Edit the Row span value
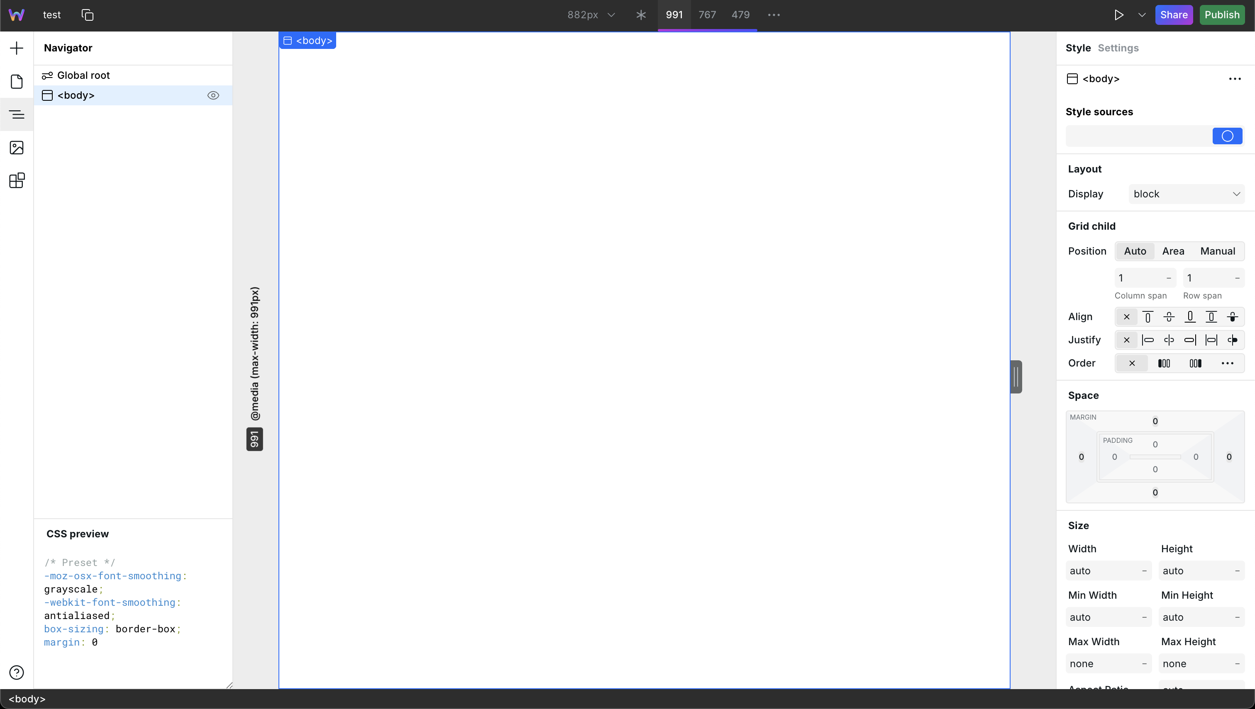The width and height of the screenshot is (1255, 709). tap(1208, 278)
